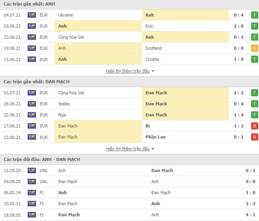
Task: Open the Cộng hòa Séc vs Anh match row
Action: click(129, 37)
